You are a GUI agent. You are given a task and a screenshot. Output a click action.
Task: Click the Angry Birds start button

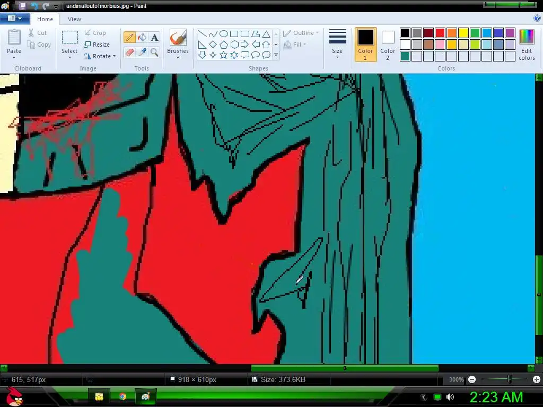pyautogui.click(x=14, y=396)
